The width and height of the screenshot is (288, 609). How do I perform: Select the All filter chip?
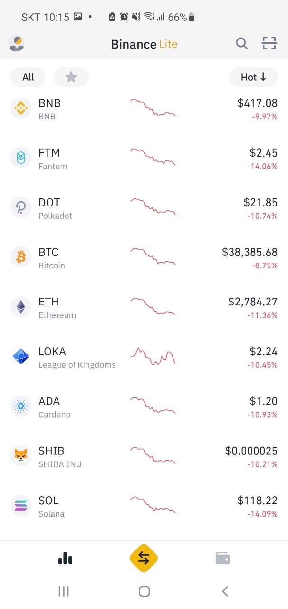[x=28, y=77]
